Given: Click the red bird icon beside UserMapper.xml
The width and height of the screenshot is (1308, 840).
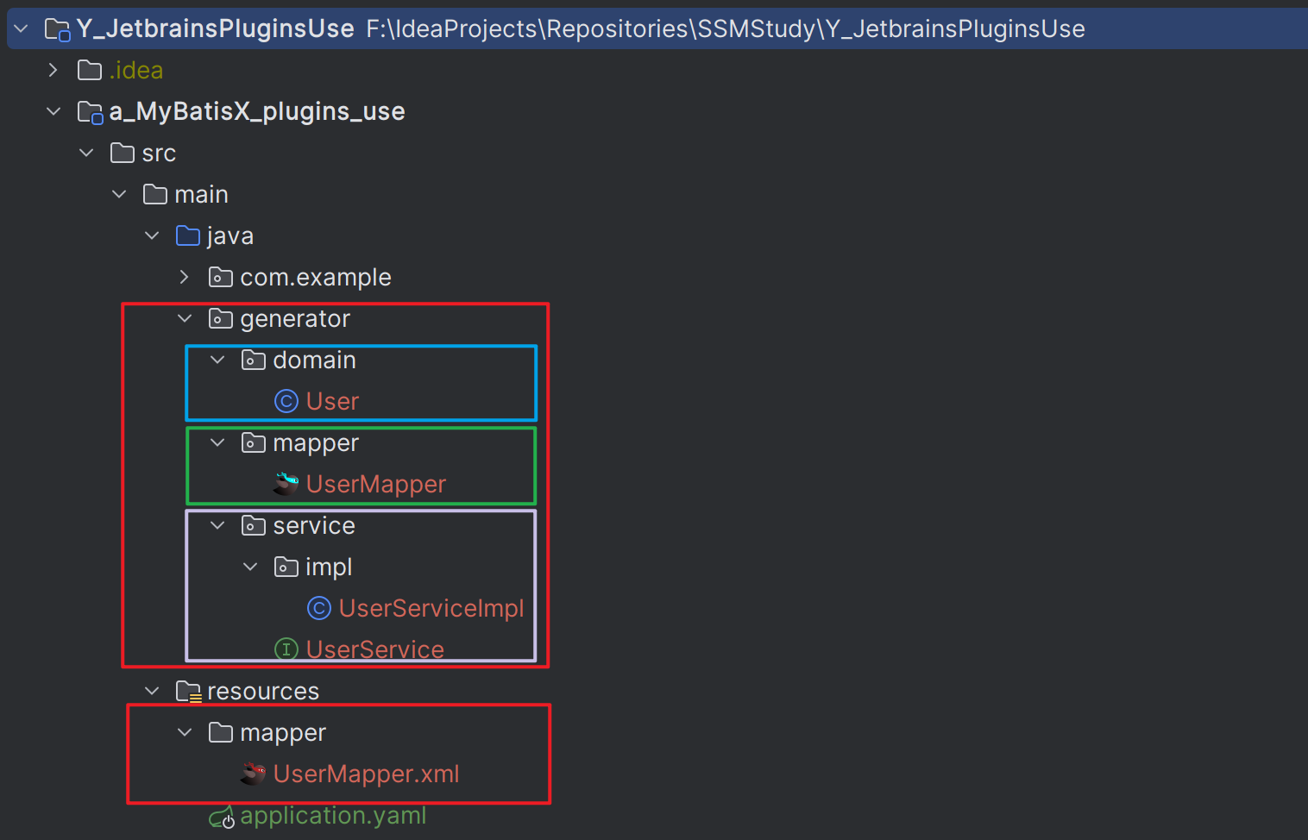Looking at the screenshot, I should coord(253,774).
